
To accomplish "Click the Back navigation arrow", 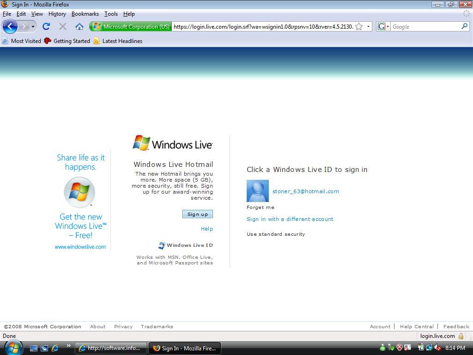I will click(10, 26).
